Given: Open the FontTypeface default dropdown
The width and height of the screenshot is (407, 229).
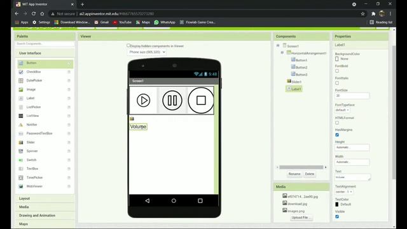Looking at the screenshot, I should pyautogui.click(x=342, y=110).
